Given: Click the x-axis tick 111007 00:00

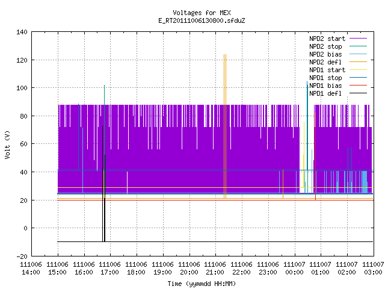Looking at the screenshot, I should 294,269.
